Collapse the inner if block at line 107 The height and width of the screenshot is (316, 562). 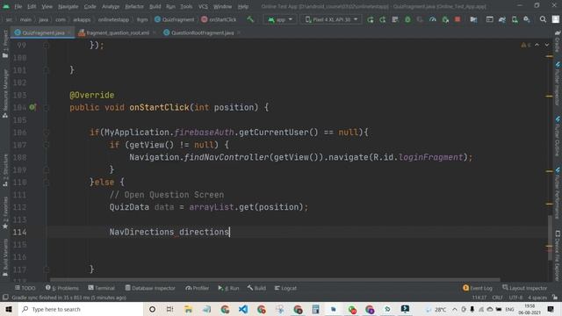tap(47, 145)
